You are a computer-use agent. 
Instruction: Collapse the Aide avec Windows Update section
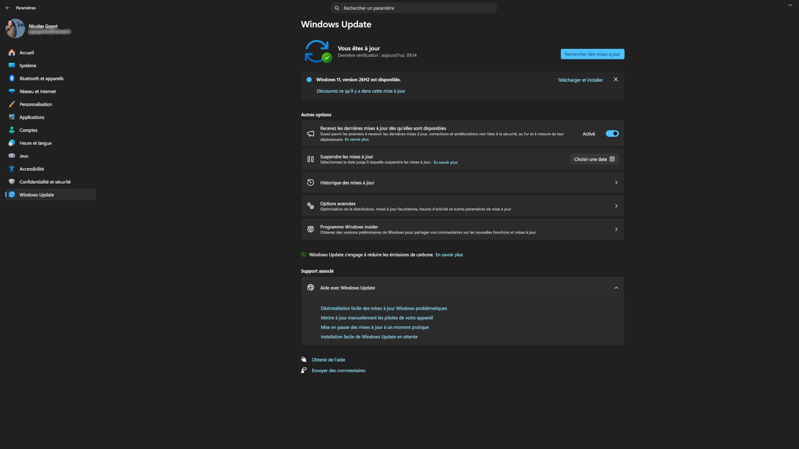coord(616,288)
